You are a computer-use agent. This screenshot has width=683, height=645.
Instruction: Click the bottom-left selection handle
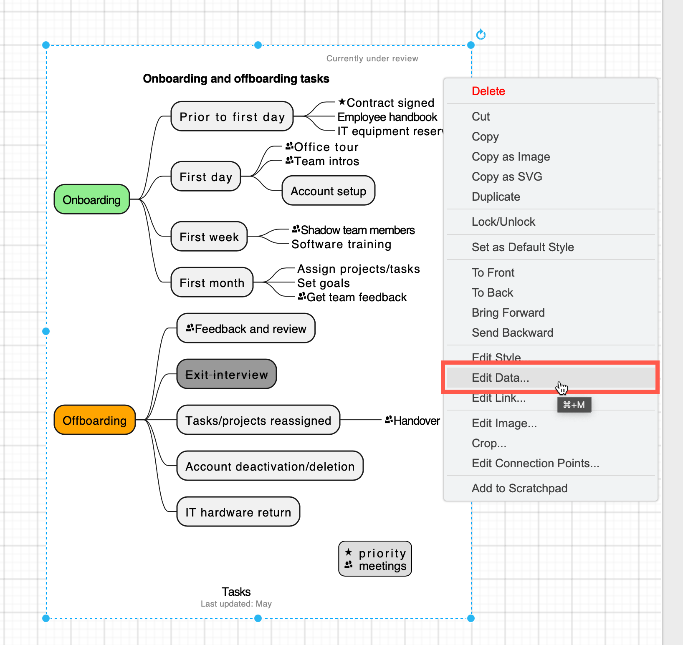coord(46,618)
